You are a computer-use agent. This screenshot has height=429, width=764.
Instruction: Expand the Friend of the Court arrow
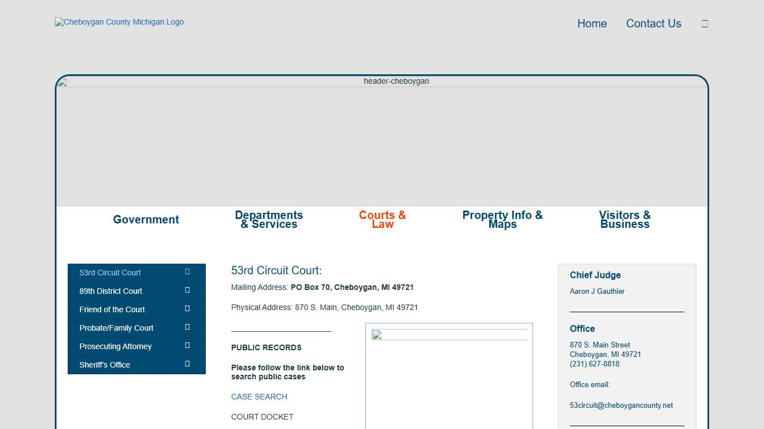187,309
